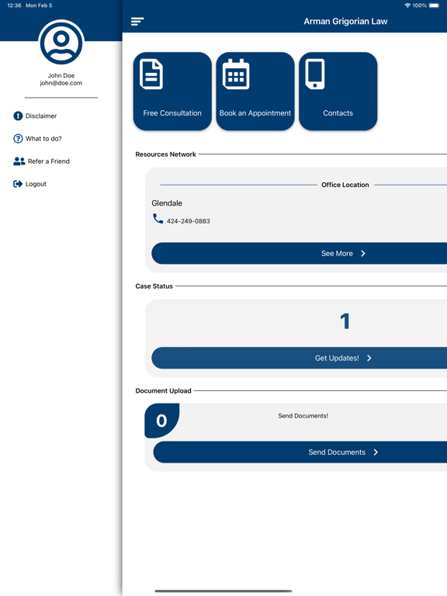Viewport: 447px width, 596px height.
Task: Click the What to do question icon
Action: coord(18,139)
